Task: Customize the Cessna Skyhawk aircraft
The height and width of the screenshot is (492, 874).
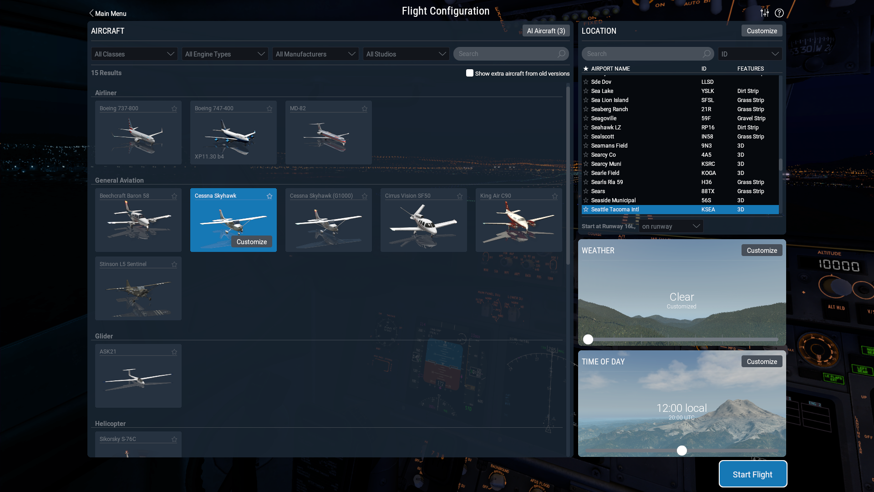Action: (251, 241)
